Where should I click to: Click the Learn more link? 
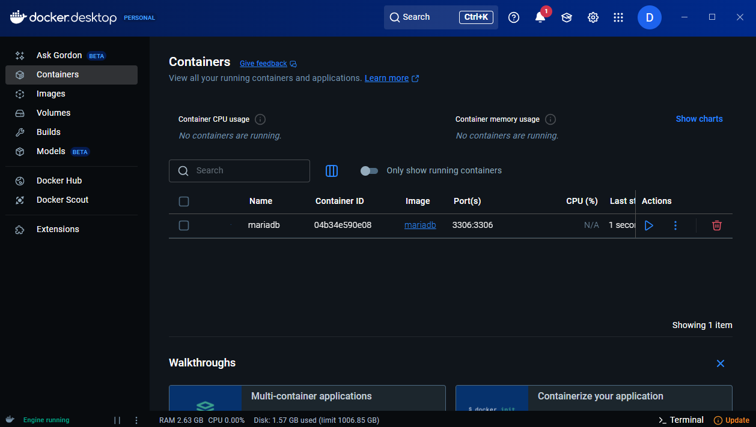tap(392, 78)
